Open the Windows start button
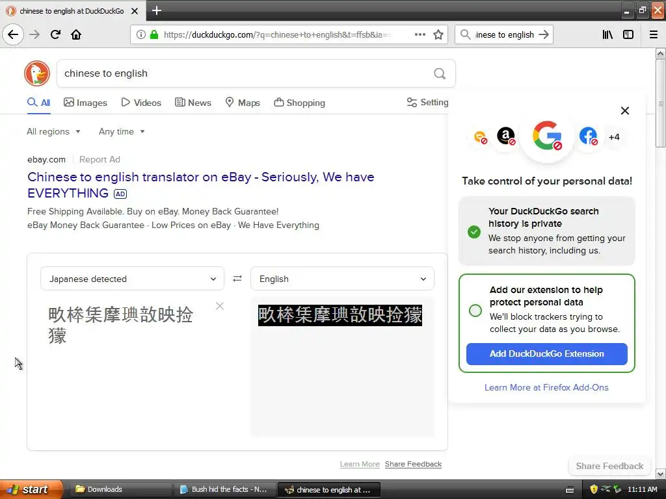 [31, 489]
